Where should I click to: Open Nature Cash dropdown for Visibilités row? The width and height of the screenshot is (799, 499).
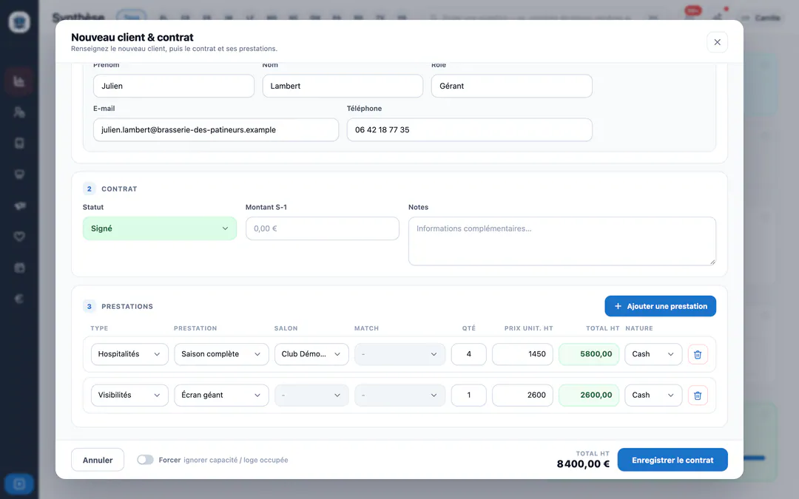click(x=653, y=395)
